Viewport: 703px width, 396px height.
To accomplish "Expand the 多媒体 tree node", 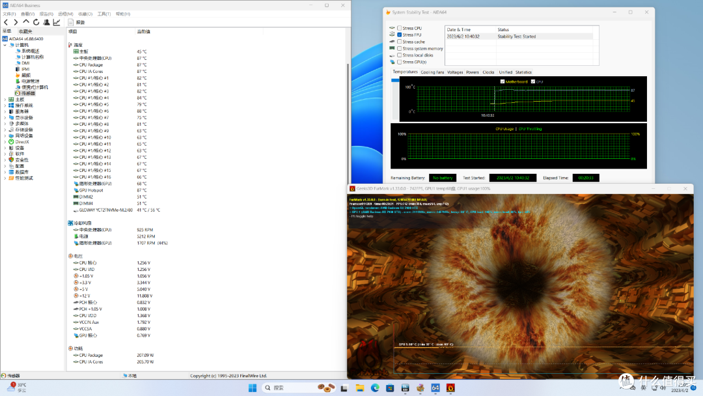I will coord(5,124).
